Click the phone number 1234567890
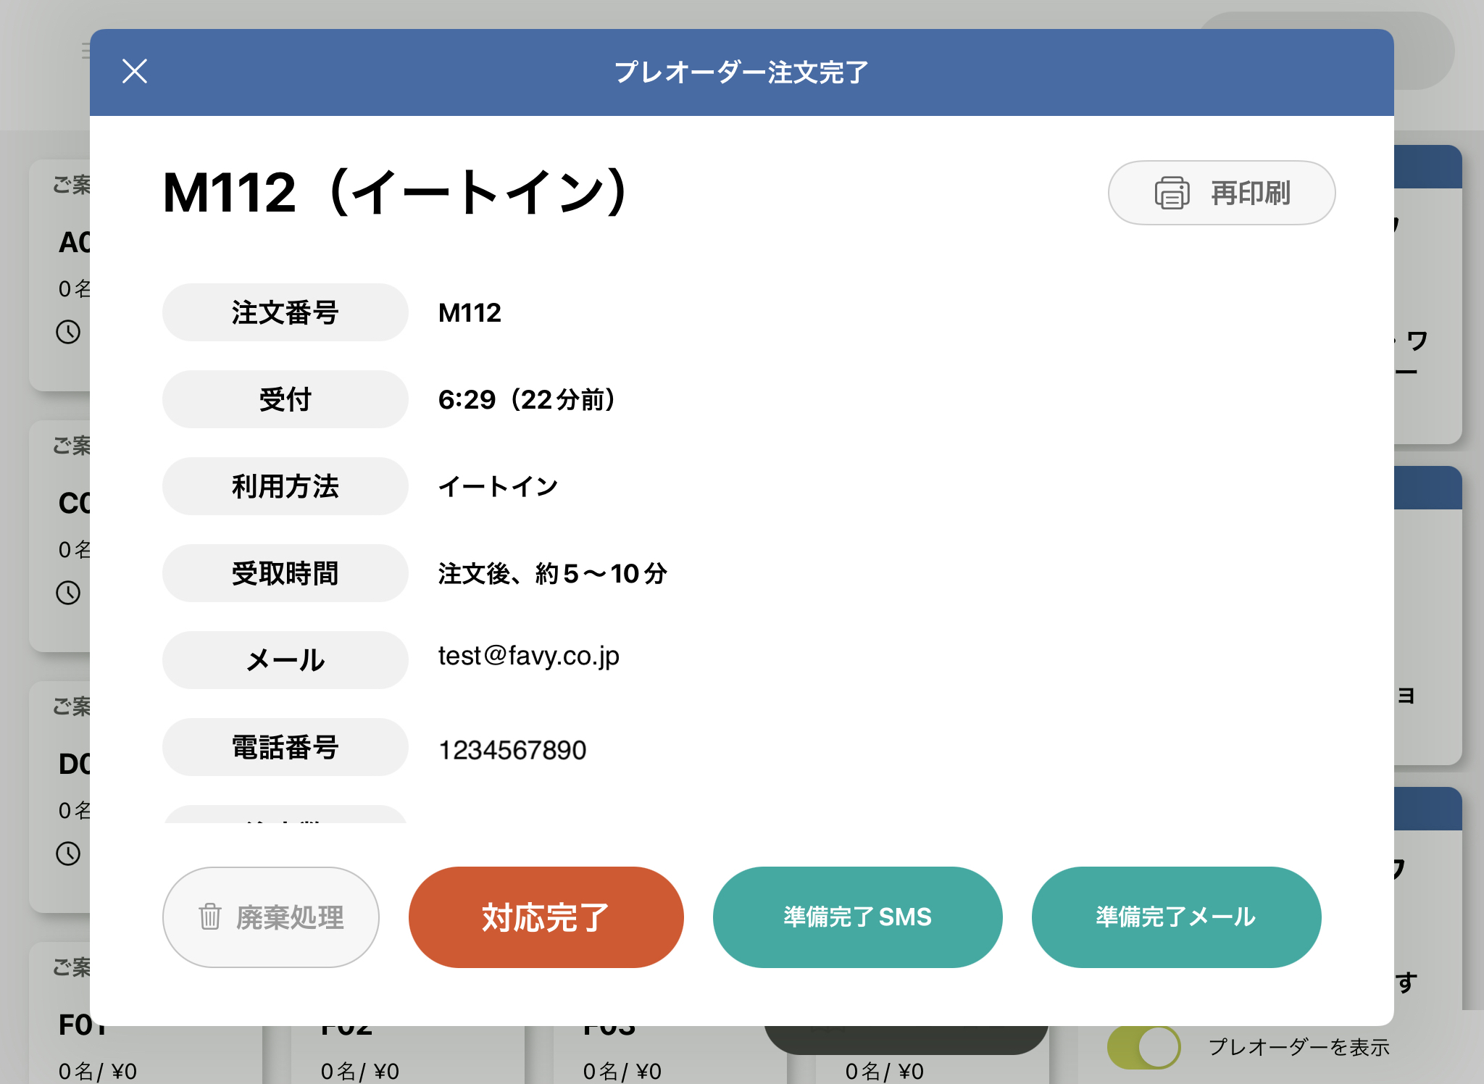1484x1084 pixels. click(x=512, y=750)
